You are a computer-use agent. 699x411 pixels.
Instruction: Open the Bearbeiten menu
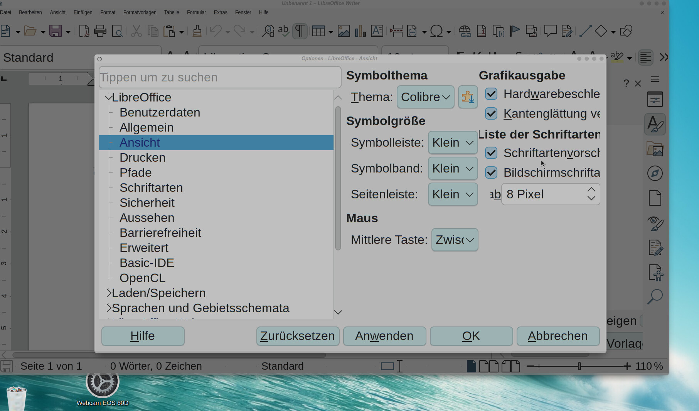coord(30,12)
